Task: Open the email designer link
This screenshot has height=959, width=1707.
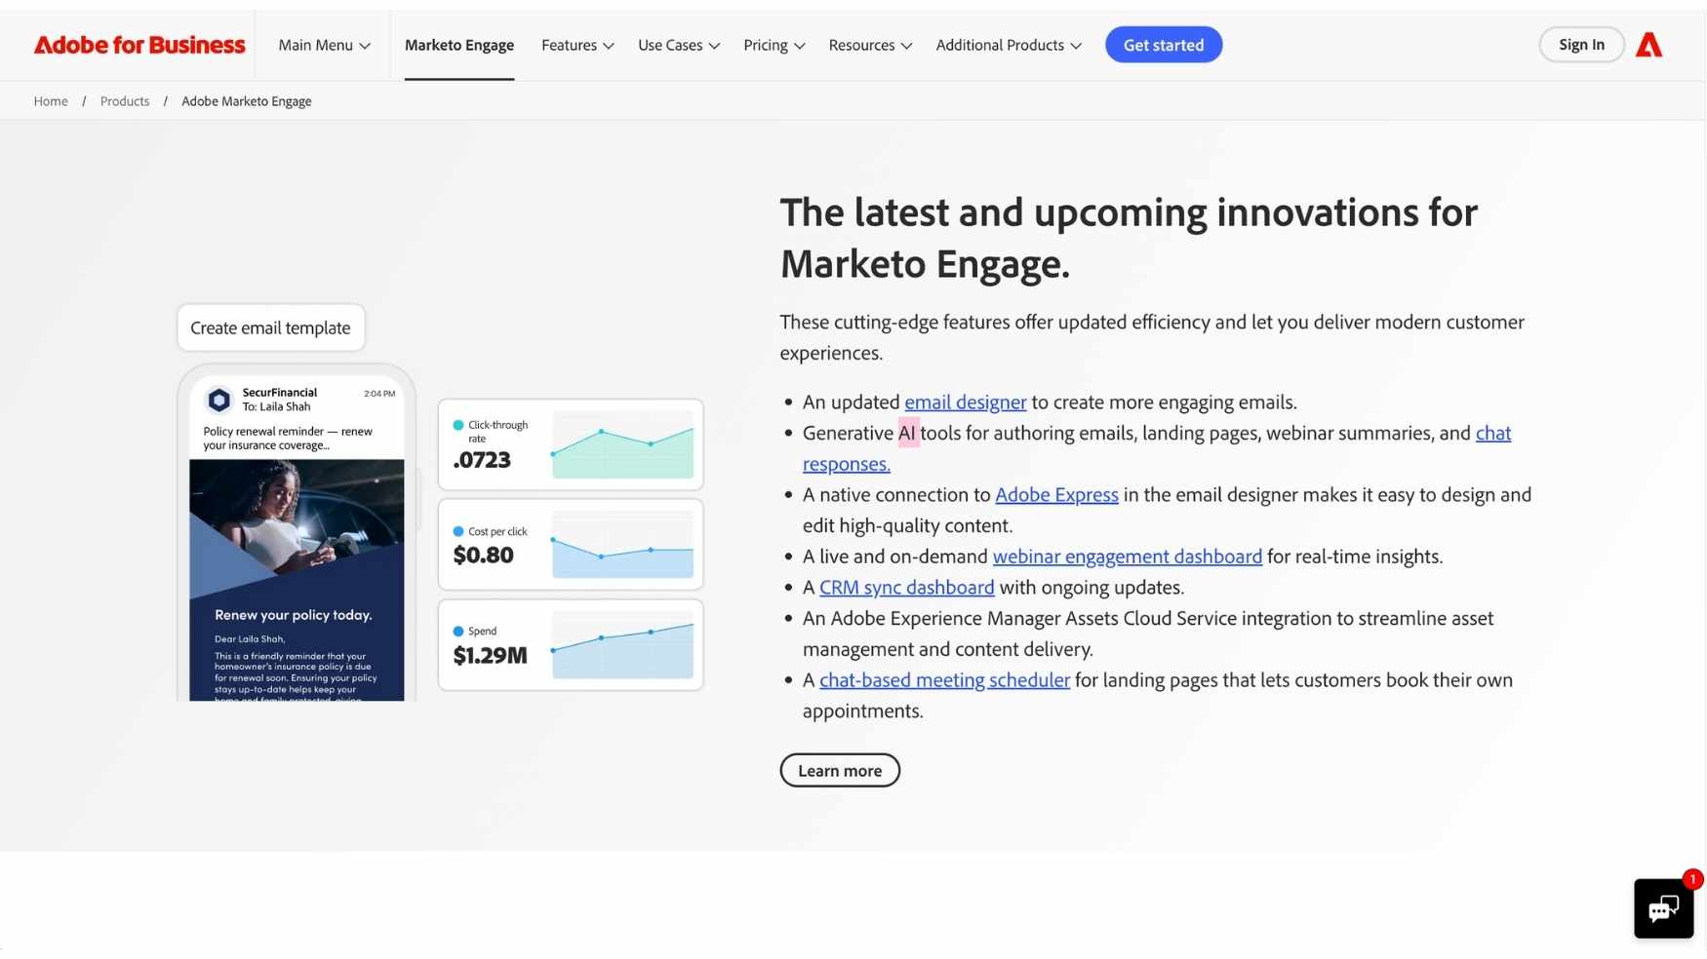Action: (965, 402)
